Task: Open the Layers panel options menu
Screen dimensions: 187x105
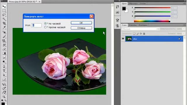Action: (x=184, y=25)
